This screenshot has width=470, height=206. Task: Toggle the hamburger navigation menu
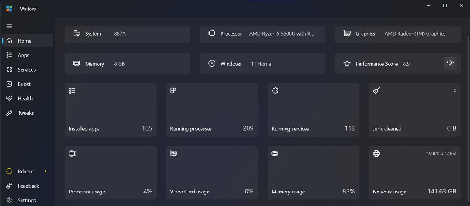9,26
